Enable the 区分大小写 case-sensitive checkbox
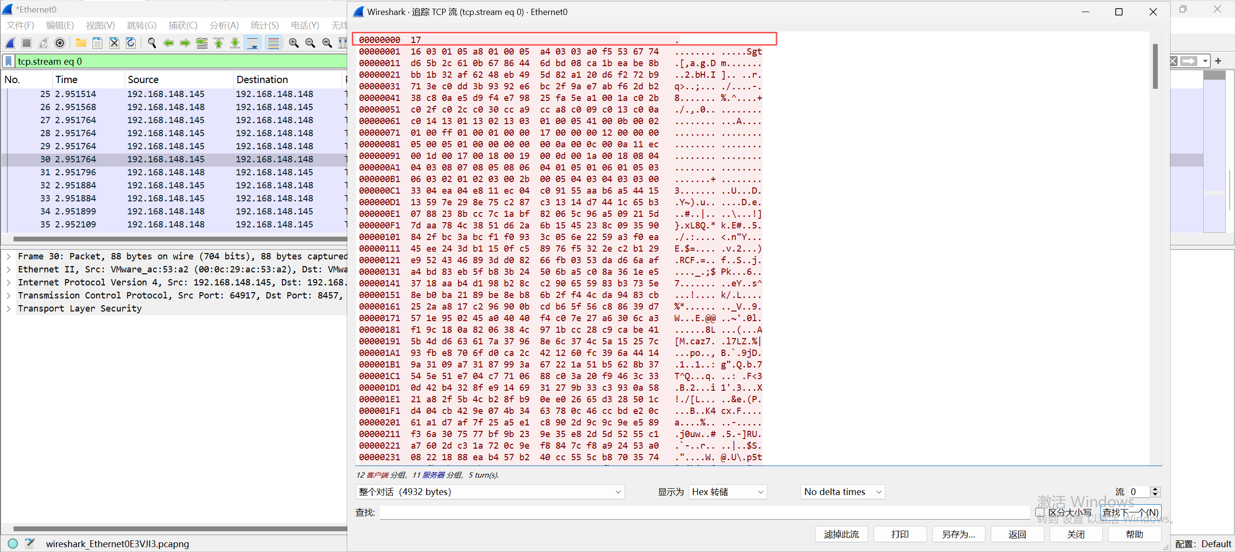 point(1040,512)
